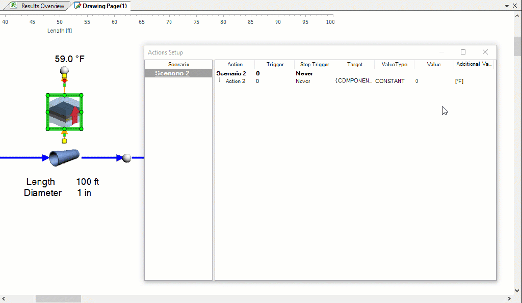Image resolution: width=522 pixels, height=303 pixels.
Task: Select the heat transfer component icon
Action: click(64, 113)
